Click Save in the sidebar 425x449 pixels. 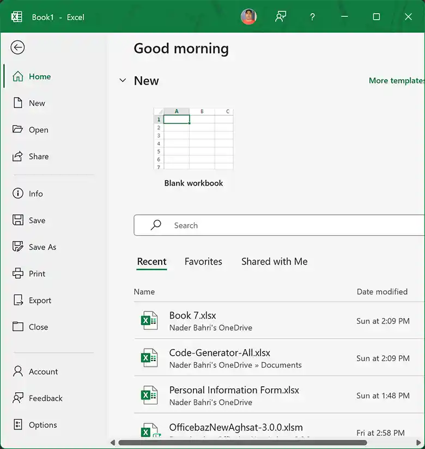coord(28,220)
